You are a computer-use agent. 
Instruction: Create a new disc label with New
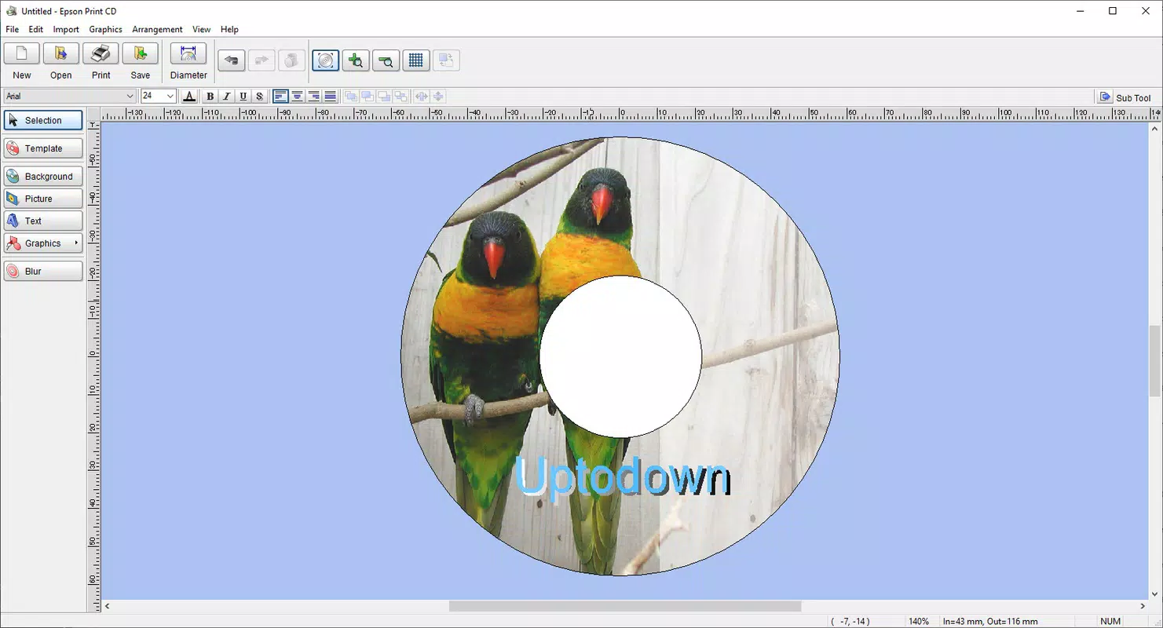click(x=22, y=54)
